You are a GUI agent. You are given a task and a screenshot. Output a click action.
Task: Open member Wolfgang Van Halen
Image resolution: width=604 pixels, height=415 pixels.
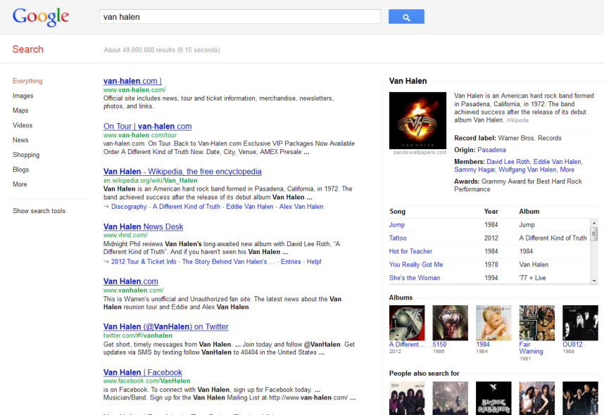(x=527, y=170)
